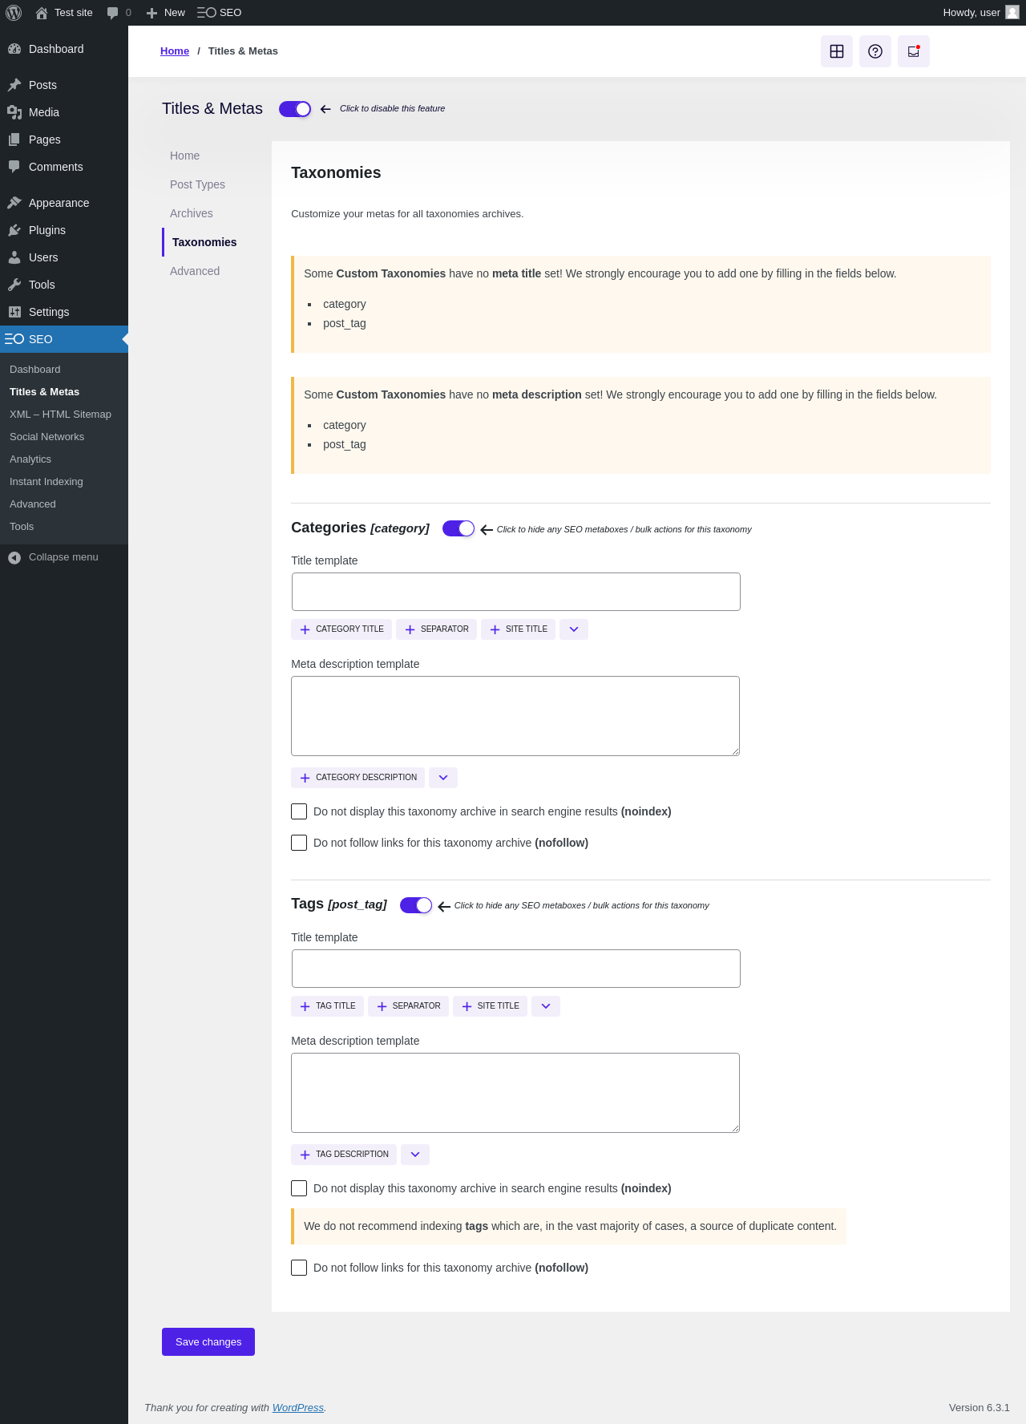Insert the Category Title tag
This screenshot has height=1424, width=1026.
coord(341,629)
